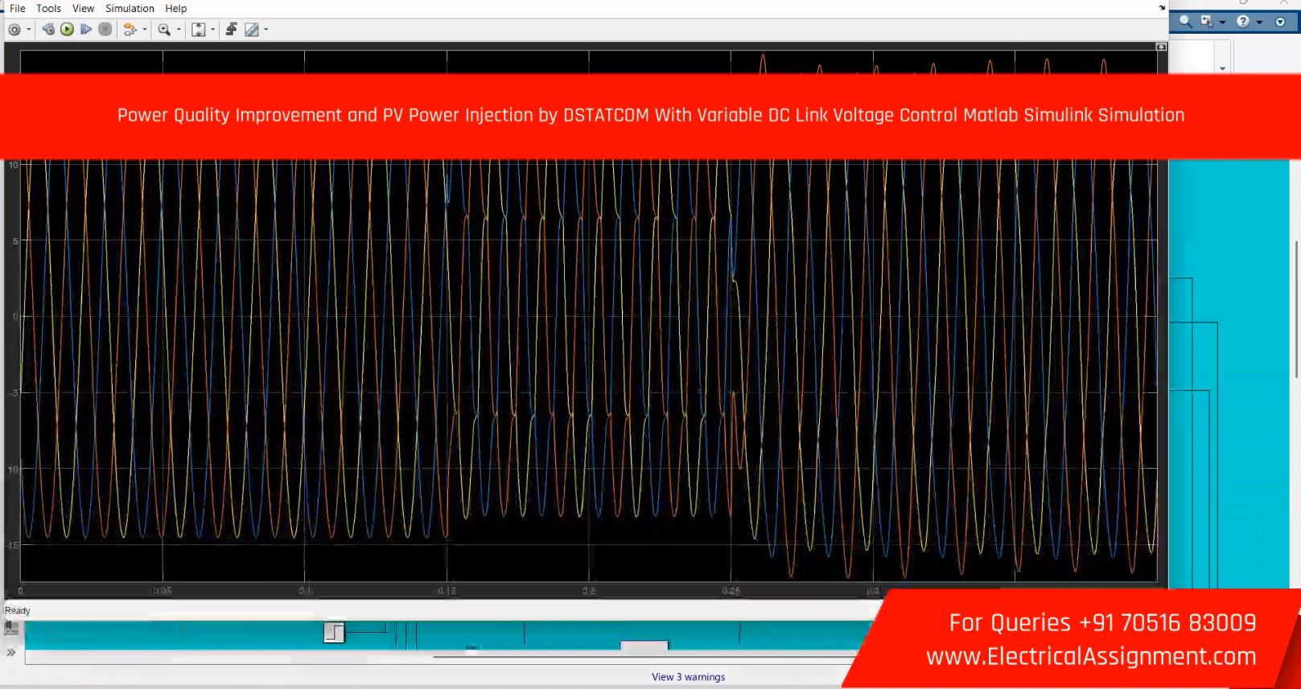The height and width of the screenshot is (689, 1301).
Task: Click the Ready status text
Action: 18,610
